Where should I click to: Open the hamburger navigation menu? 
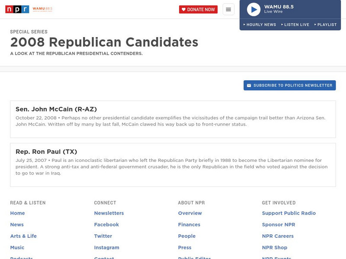(228, 9)
